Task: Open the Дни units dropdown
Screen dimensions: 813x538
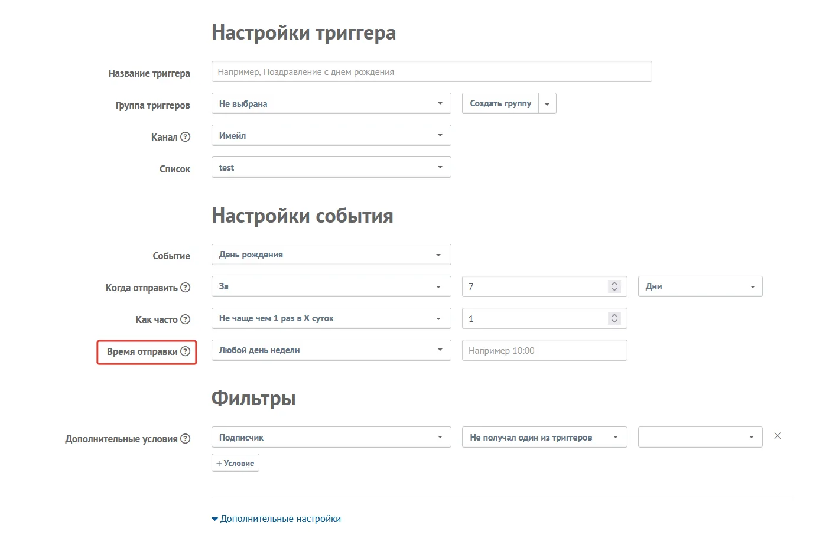Action: pos(700,286)
